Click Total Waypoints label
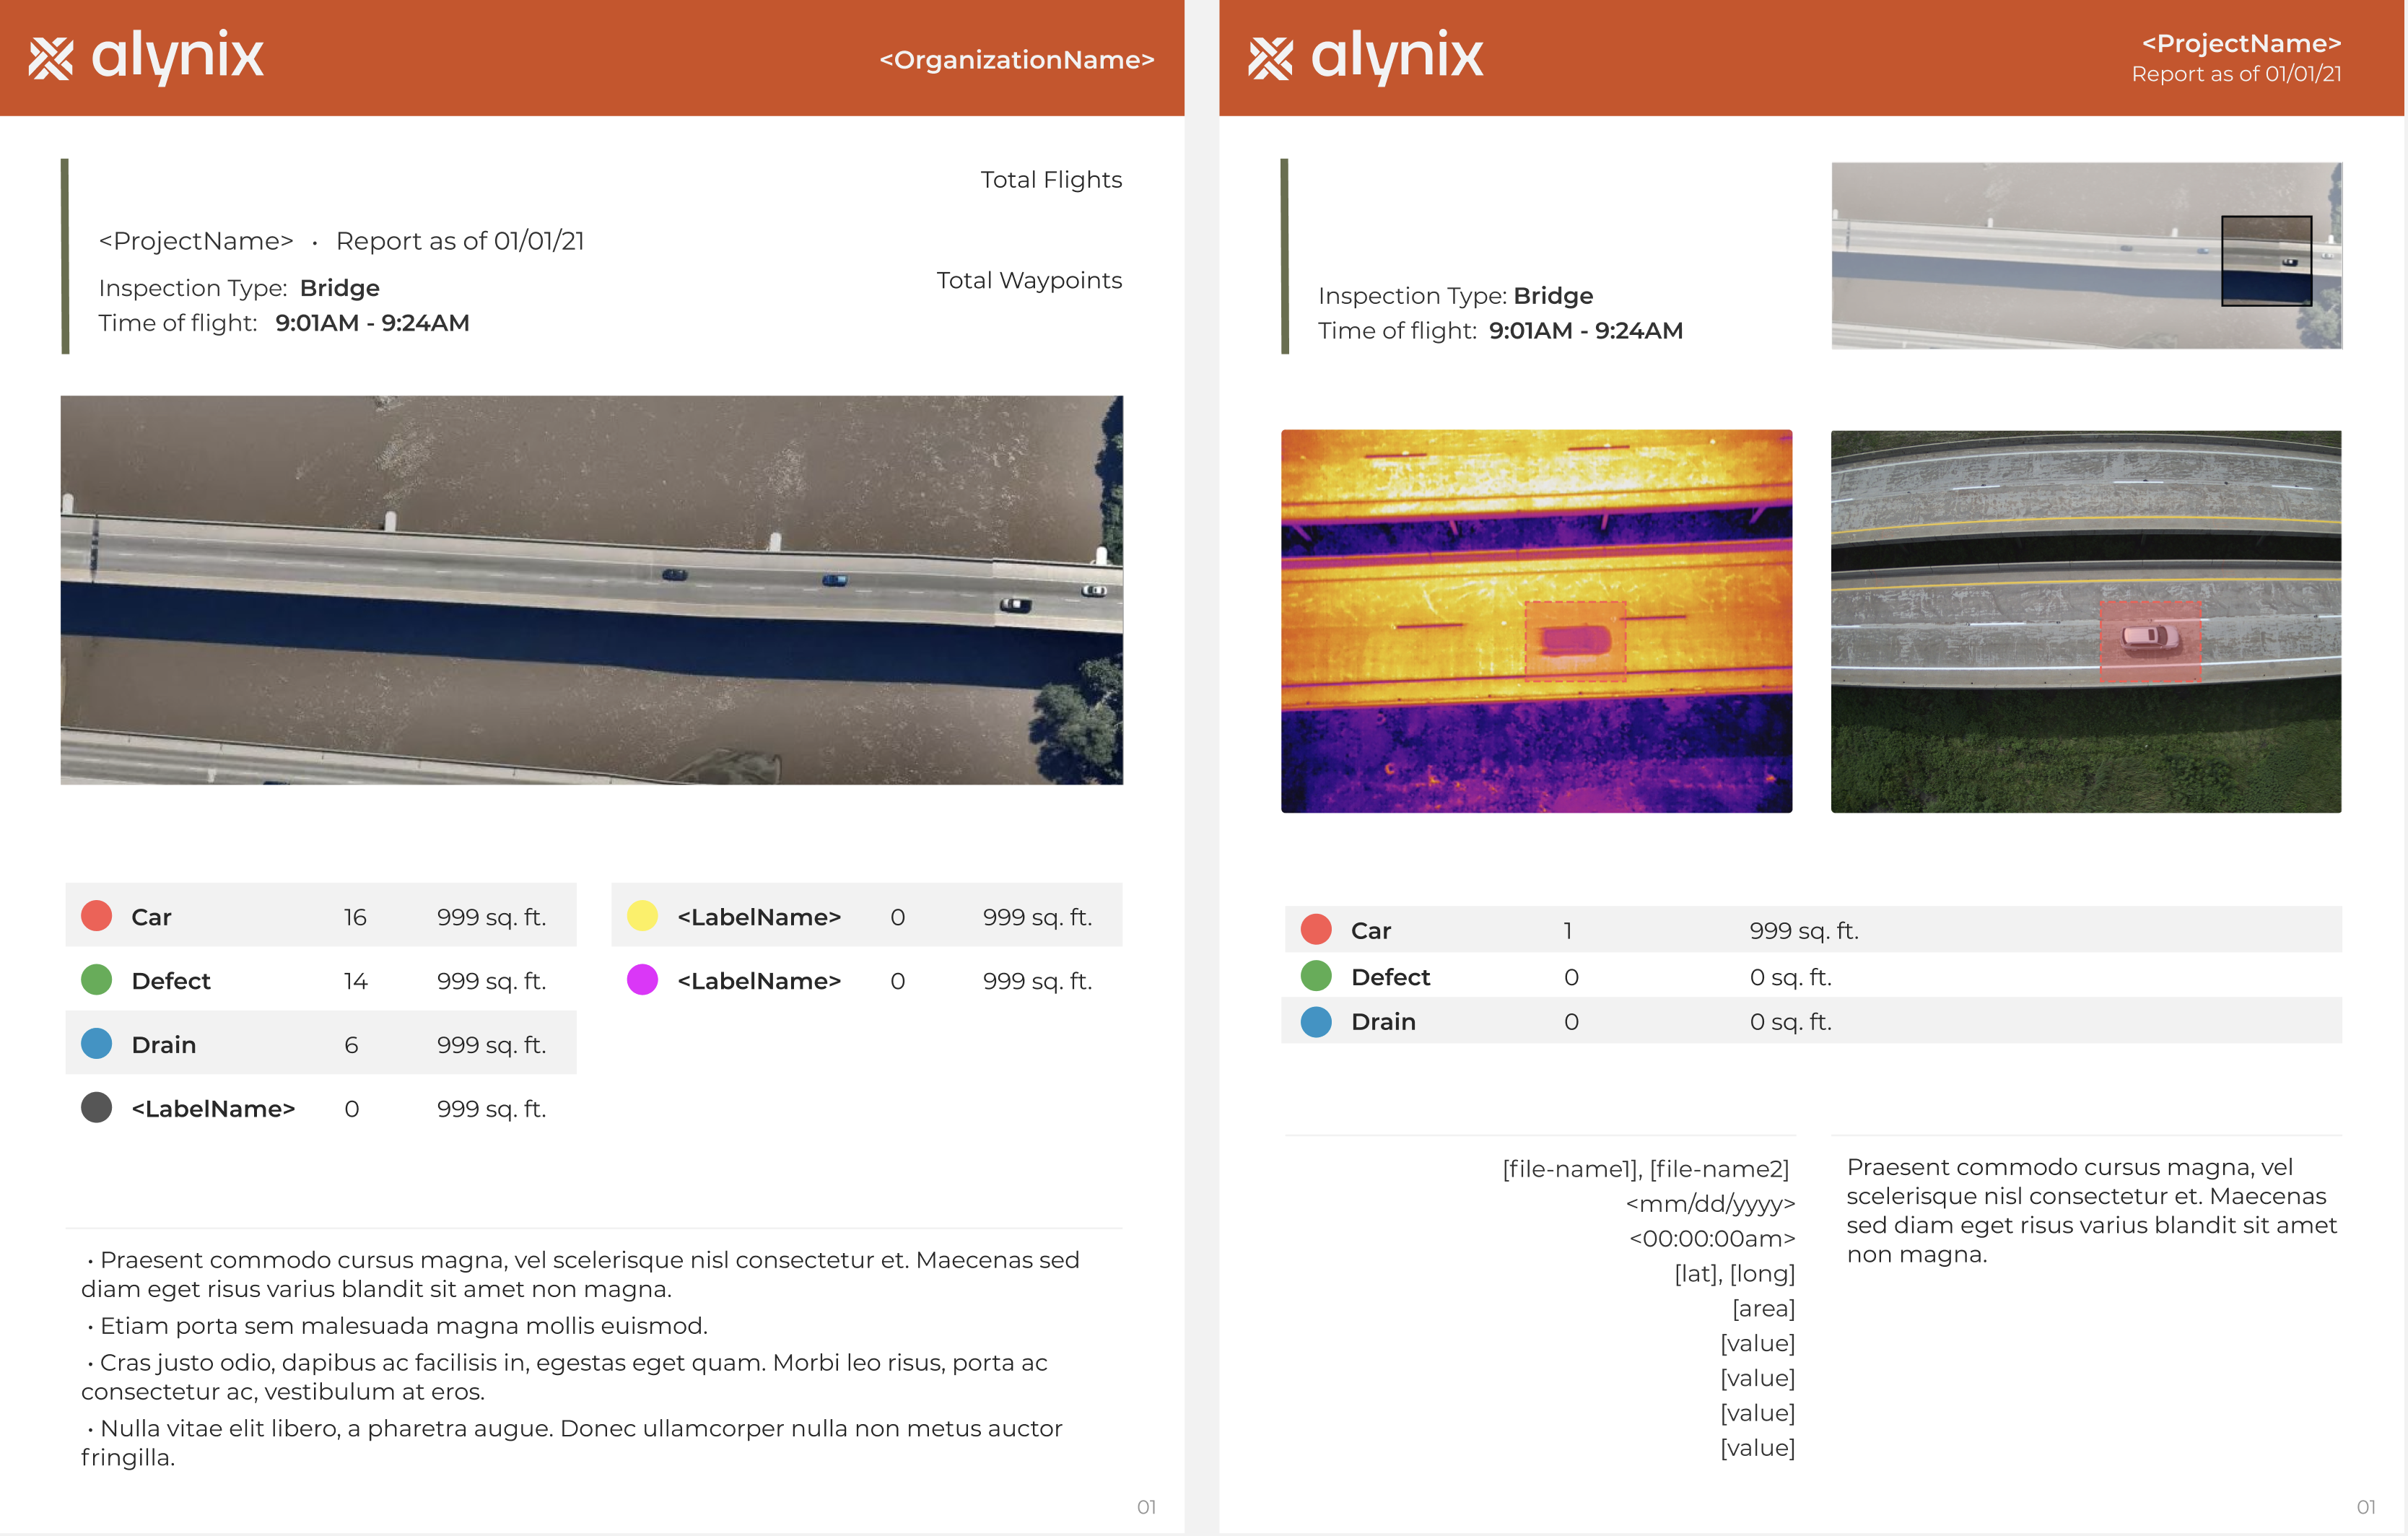 pyautogui.click(x=1029, y=281)
